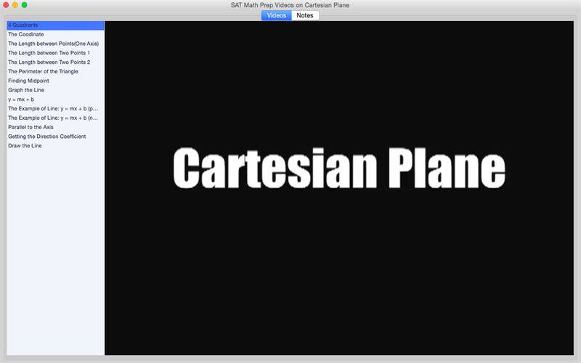Minimize the window with yellow button
Viewport: 581px width, 363px height.
(15, 5)
